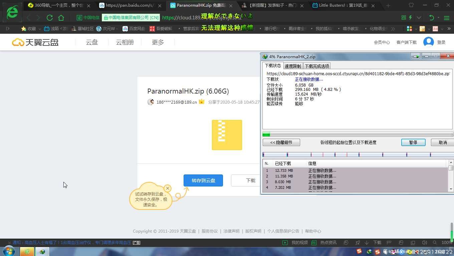The image size is (454, 256).
Task: Reload the page with the refresh icon
Action: [50, 18]
